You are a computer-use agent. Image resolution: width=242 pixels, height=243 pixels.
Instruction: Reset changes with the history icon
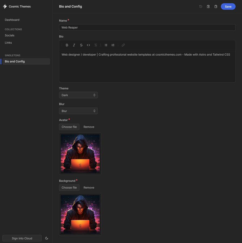click(201, 6)
